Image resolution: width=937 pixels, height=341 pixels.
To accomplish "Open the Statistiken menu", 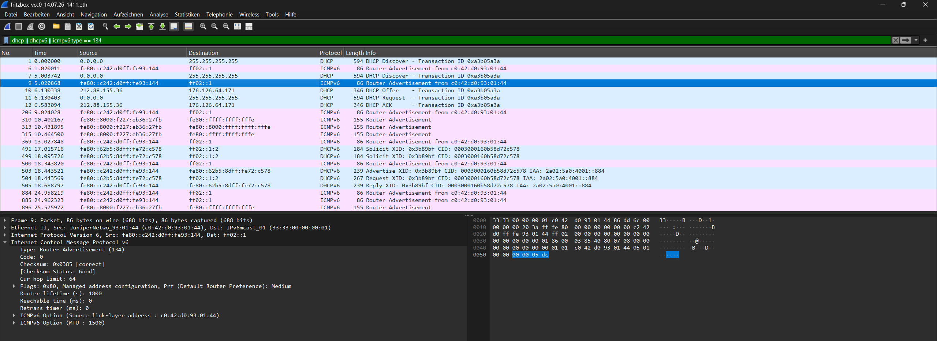I will click(x=187, y=15).
